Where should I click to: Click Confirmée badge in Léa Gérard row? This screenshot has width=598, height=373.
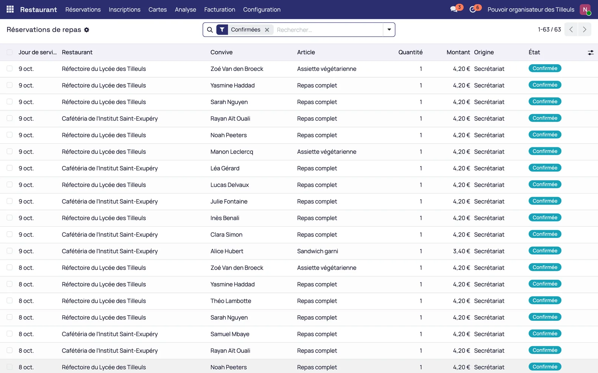point(545,168)
